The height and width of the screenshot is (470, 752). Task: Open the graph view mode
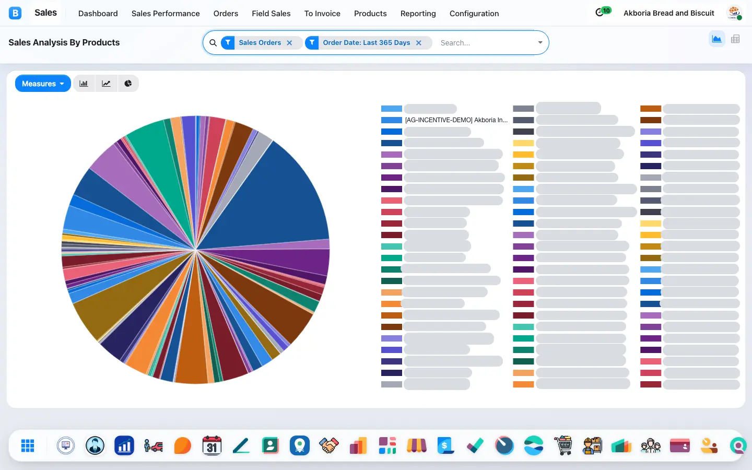tap(716, 39)
